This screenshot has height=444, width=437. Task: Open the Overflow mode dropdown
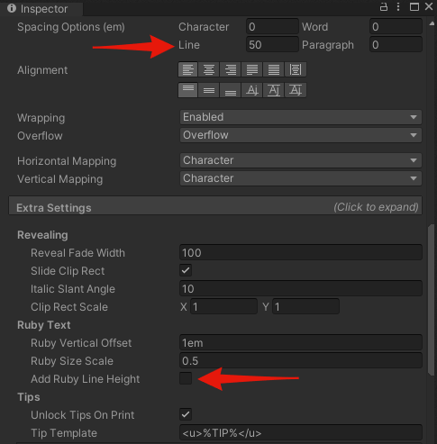tap(301, 135)
